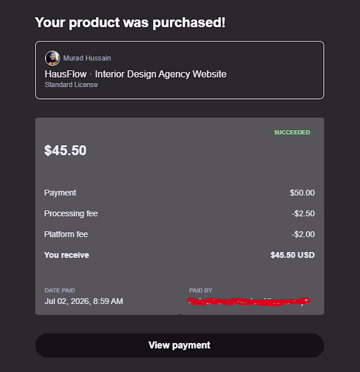Click the redacted payer name
The image size is (360, 372).
(249, 301)
